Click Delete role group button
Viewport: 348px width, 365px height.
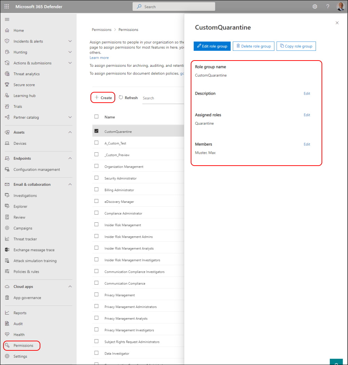click(x=253, y=46)
